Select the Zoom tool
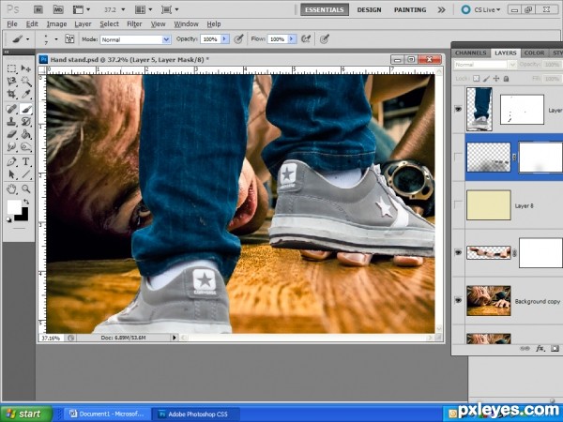 [x=26, y=188]
